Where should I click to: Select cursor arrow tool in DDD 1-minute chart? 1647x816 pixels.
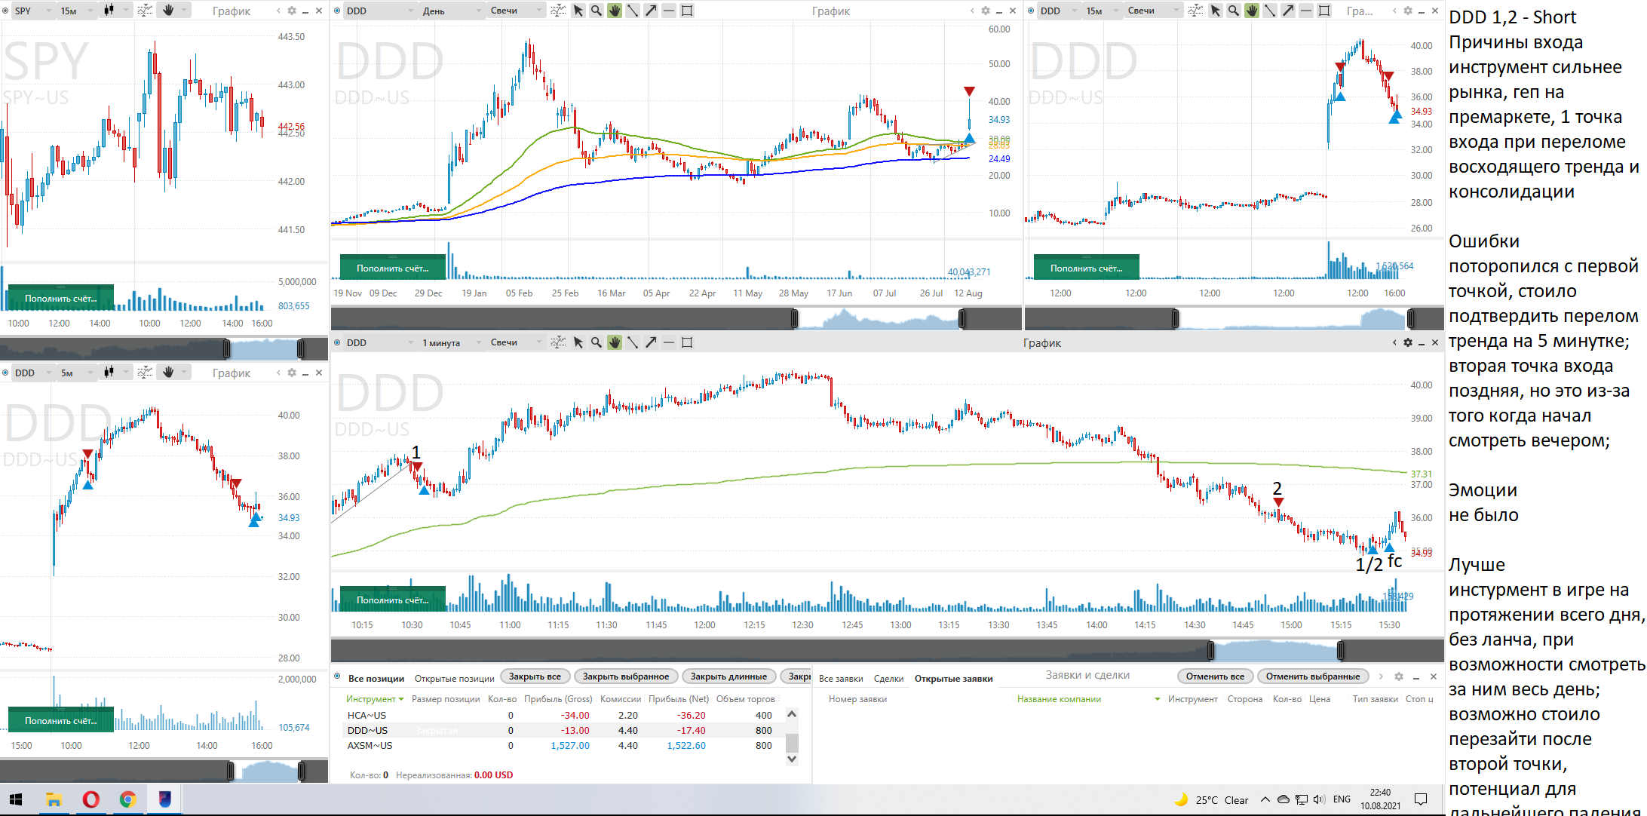578,342
